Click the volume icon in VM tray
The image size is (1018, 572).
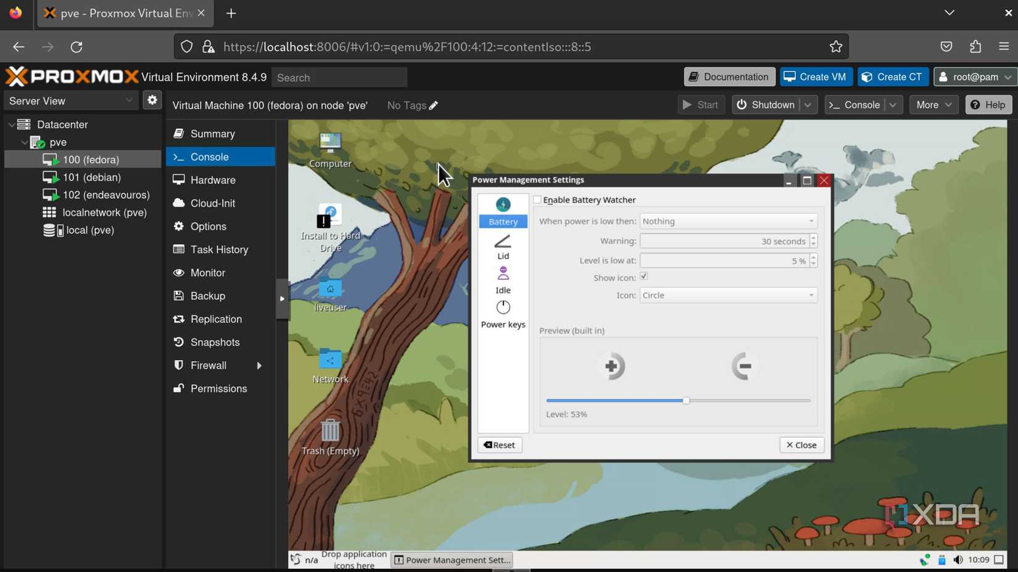pos(958,560)
